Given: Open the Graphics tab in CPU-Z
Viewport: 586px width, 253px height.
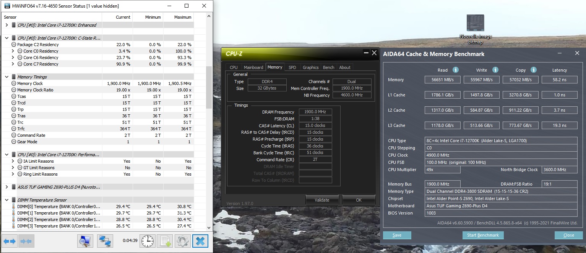Looking at the screenshot, I should (x=310, y=67).
